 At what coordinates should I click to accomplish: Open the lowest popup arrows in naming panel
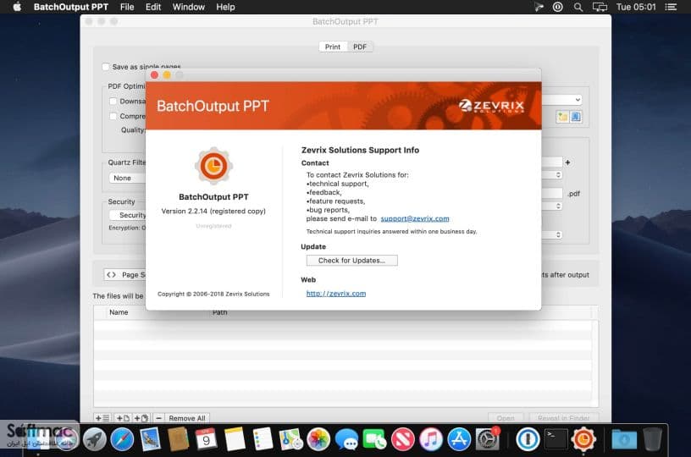pos(558,234)
